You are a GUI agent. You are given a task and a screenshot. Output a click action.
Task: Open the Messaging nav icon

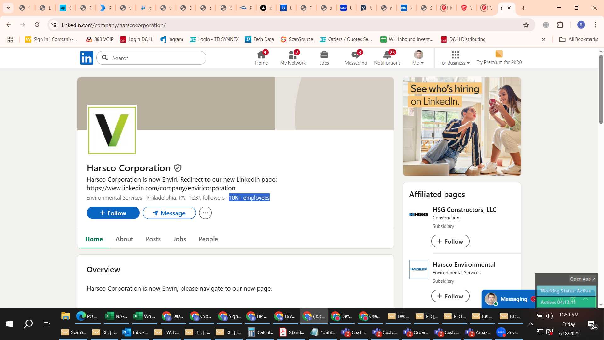pos(356,58)
